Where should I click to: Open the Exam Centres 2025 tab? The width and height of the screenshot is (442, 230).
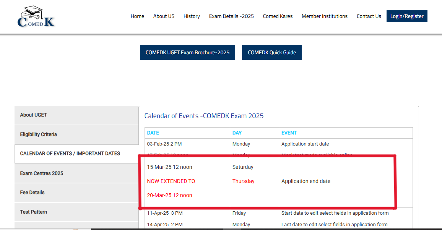(x=76, y=173)
